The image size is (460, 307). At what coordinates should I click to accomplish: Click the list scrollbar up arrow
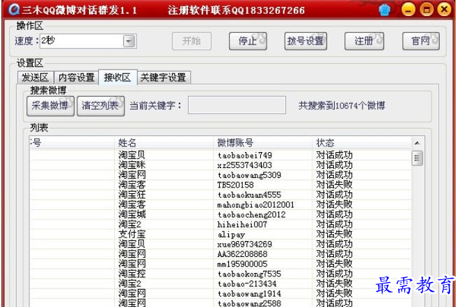(x=417, y=143)
